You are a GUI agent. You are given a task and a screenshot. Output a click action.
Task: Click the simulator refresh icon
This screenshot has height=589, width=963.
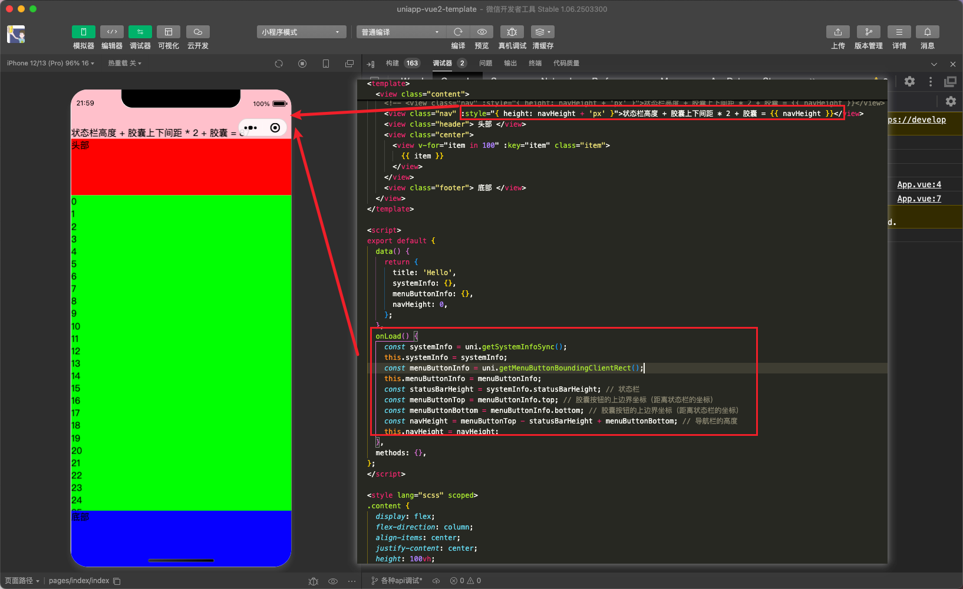point(279,64)
